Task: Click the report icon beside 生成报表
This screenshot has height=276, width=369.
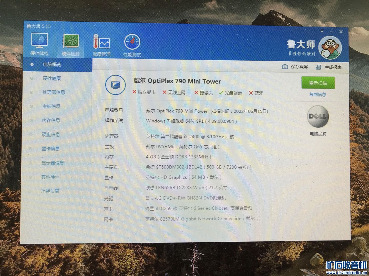Action: pos(318,67)
